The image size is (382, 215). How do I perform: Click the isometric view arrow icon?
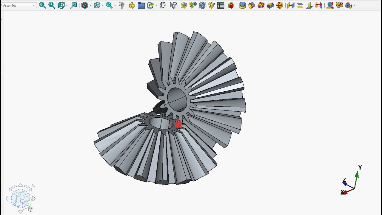[74, 5]
